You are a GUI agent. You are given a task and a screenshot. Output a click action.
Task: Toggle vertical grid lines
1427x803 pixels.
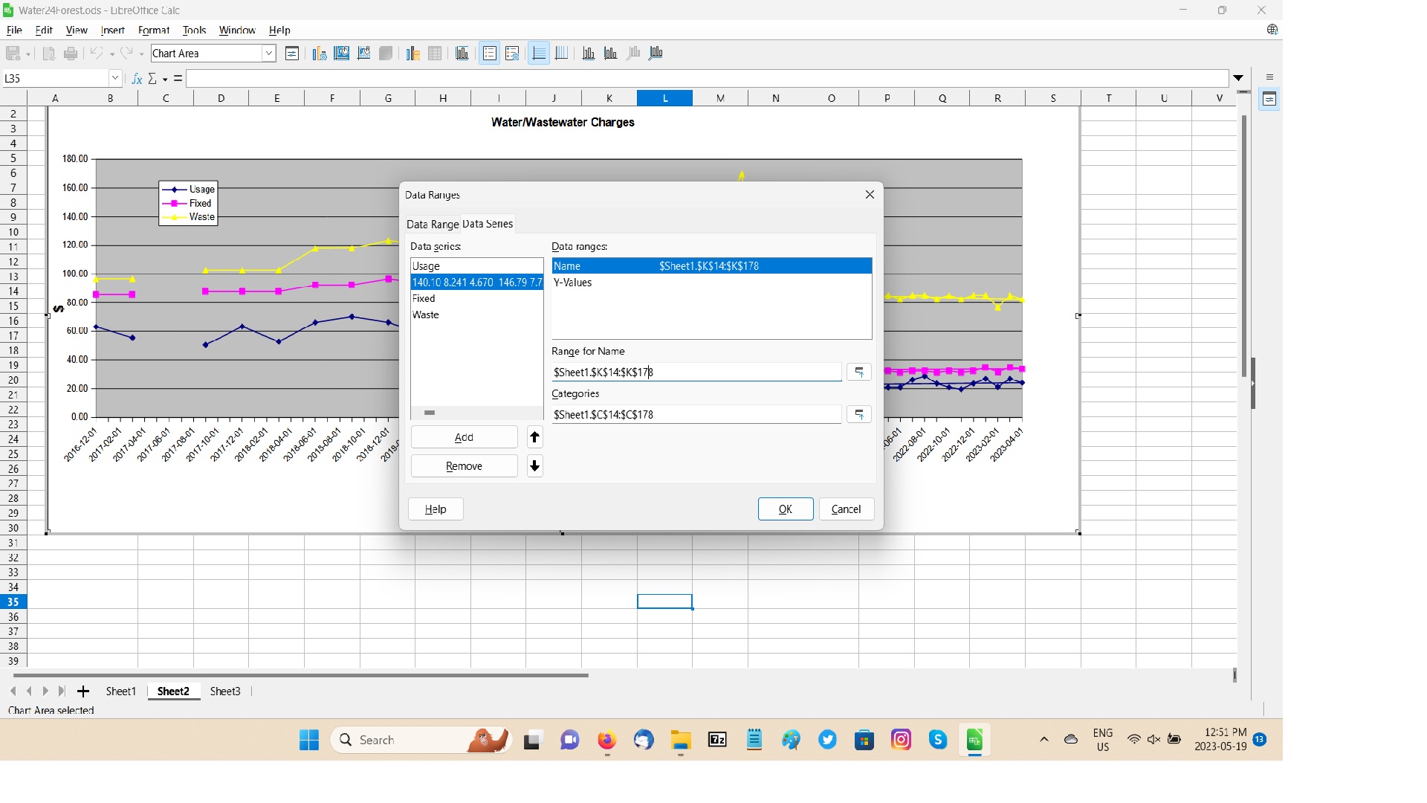click(x=562, y=53)
